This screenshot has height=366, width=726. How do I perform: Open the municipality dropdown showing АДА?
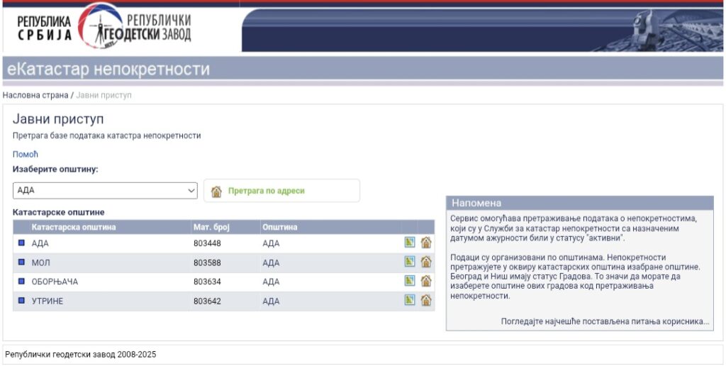point(105,191)
